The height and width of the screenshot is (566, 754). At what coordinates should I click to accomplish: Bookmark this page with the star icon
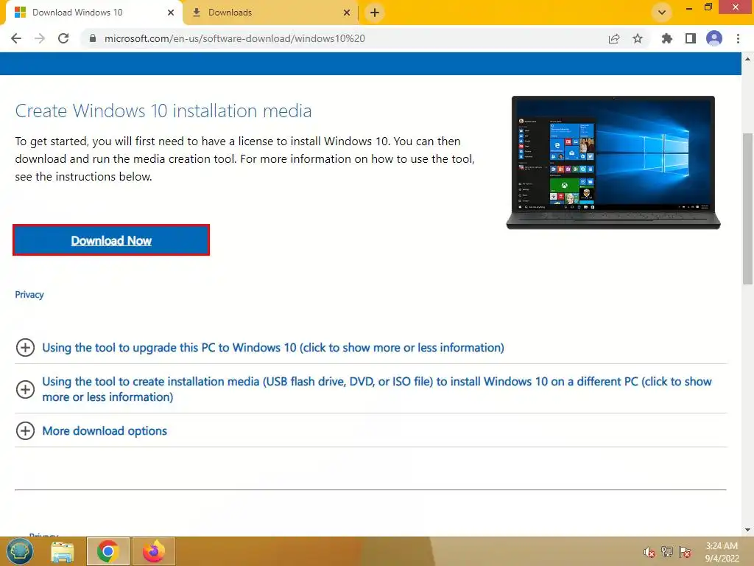pyautogui.click(x=638, y=38)
